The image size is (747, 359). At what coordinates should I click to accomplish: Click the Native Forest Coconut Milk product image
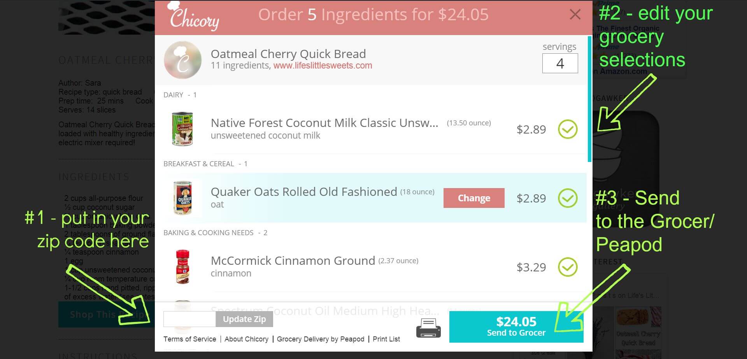click(x=183, y=129)
